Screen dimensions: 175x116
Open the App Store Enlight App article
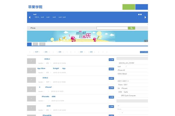(51, 68)
